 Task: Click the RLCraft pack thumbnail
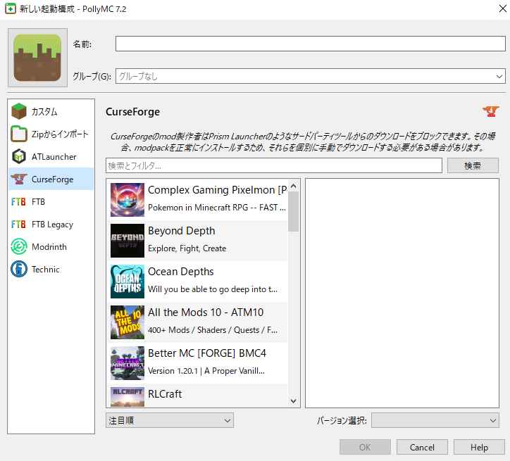(x=127, y=397)
